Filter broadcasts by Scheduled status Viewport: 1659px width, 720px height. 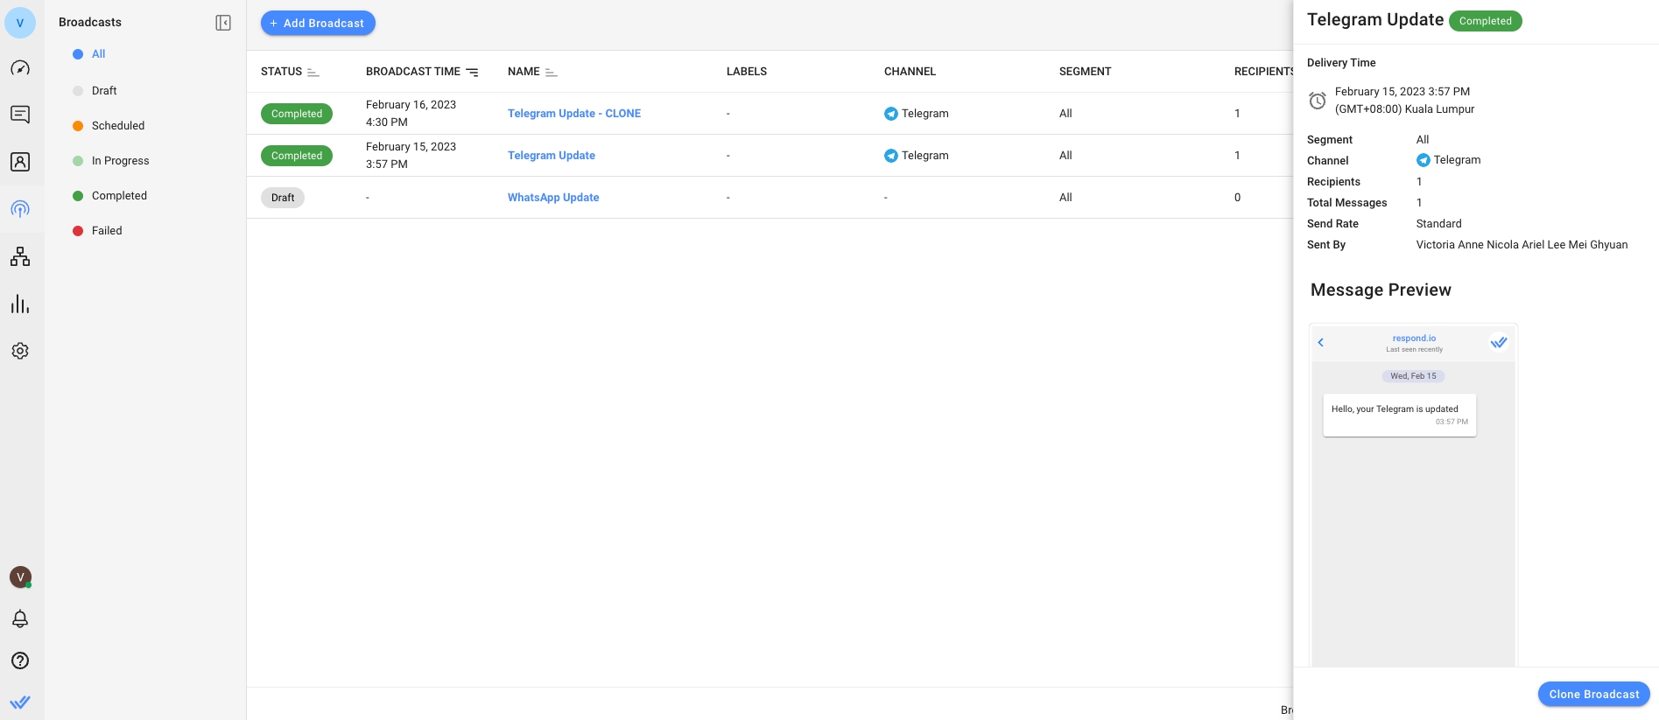[118, 126]
